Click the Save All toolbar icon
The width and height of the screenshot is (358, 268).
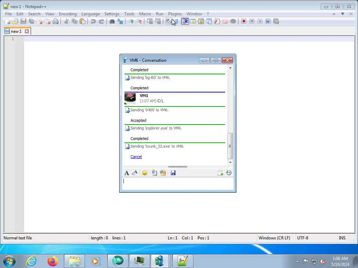(x=31, y=21)
